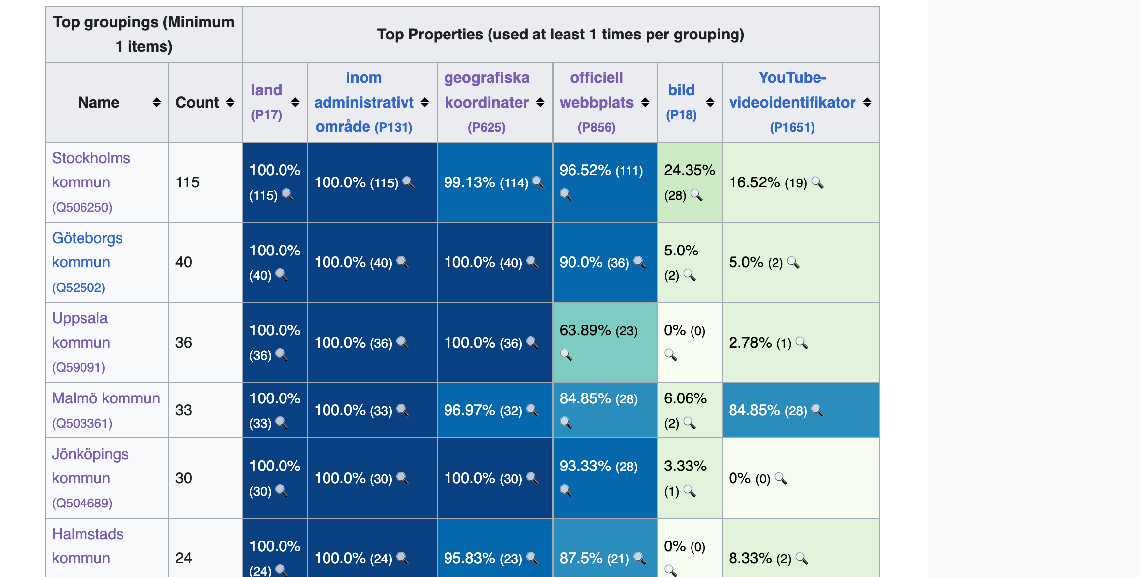Click magnifier in Stockholm's 24.35% bild cell
1140x577 pixels.
[x=696, y=195]
